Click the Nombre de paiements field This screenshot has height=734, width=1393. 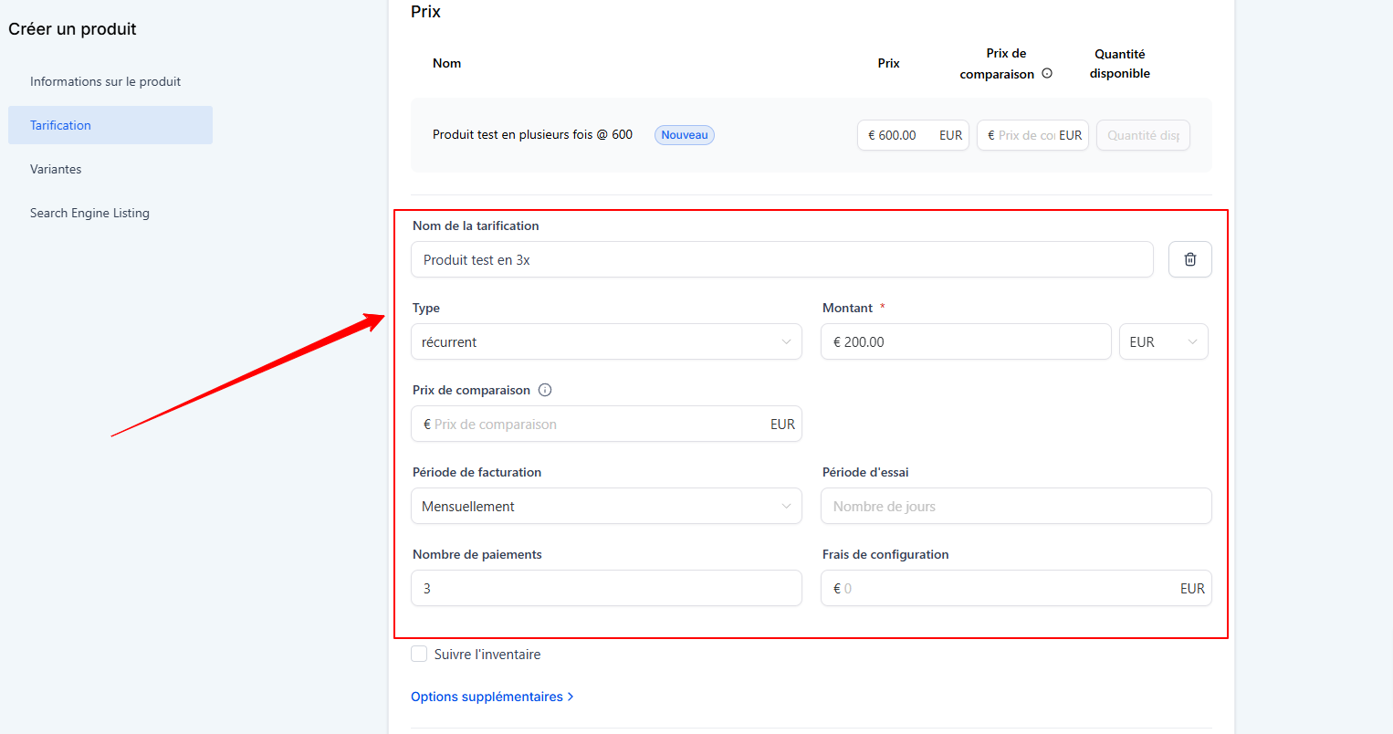[606, 588]
